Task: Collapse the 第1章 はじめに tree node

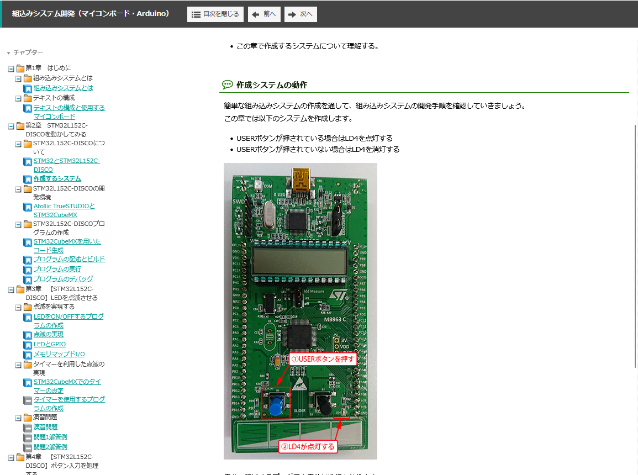Action: 11,68
